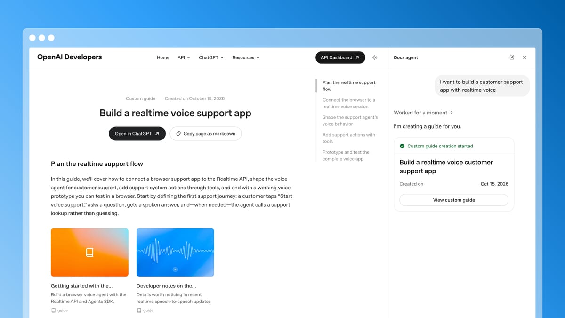Click the Build a realtime voice support app heading

pos(175,113)
